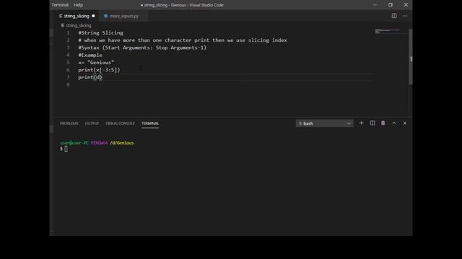Restore down the VS Code window
Viewport: 462px width, 259px height.
(x=390, y=5)
